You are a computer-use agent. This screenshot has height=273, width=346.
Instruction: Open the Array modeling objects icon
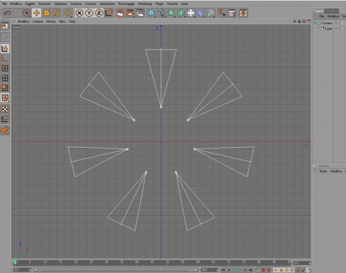(x=181, y=13)
